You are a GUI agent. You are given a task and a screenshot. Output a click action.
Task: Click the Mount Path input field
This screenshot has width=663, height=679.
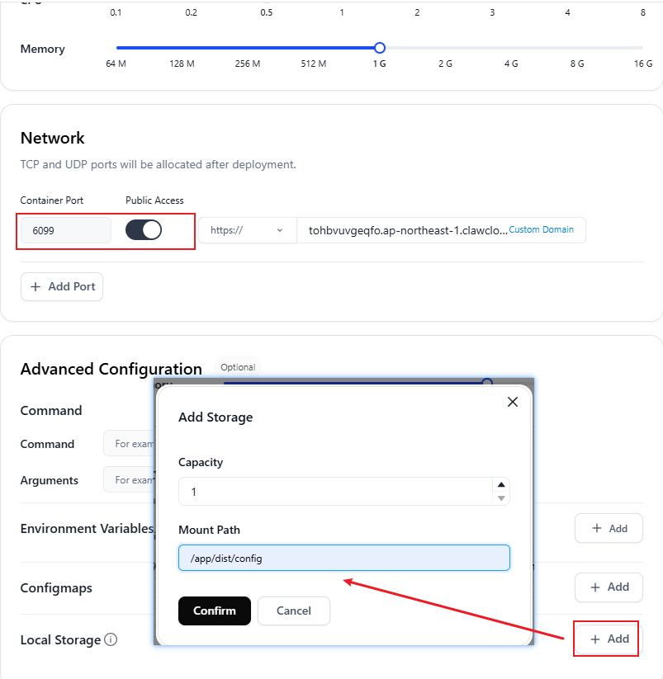click(343, 558)
